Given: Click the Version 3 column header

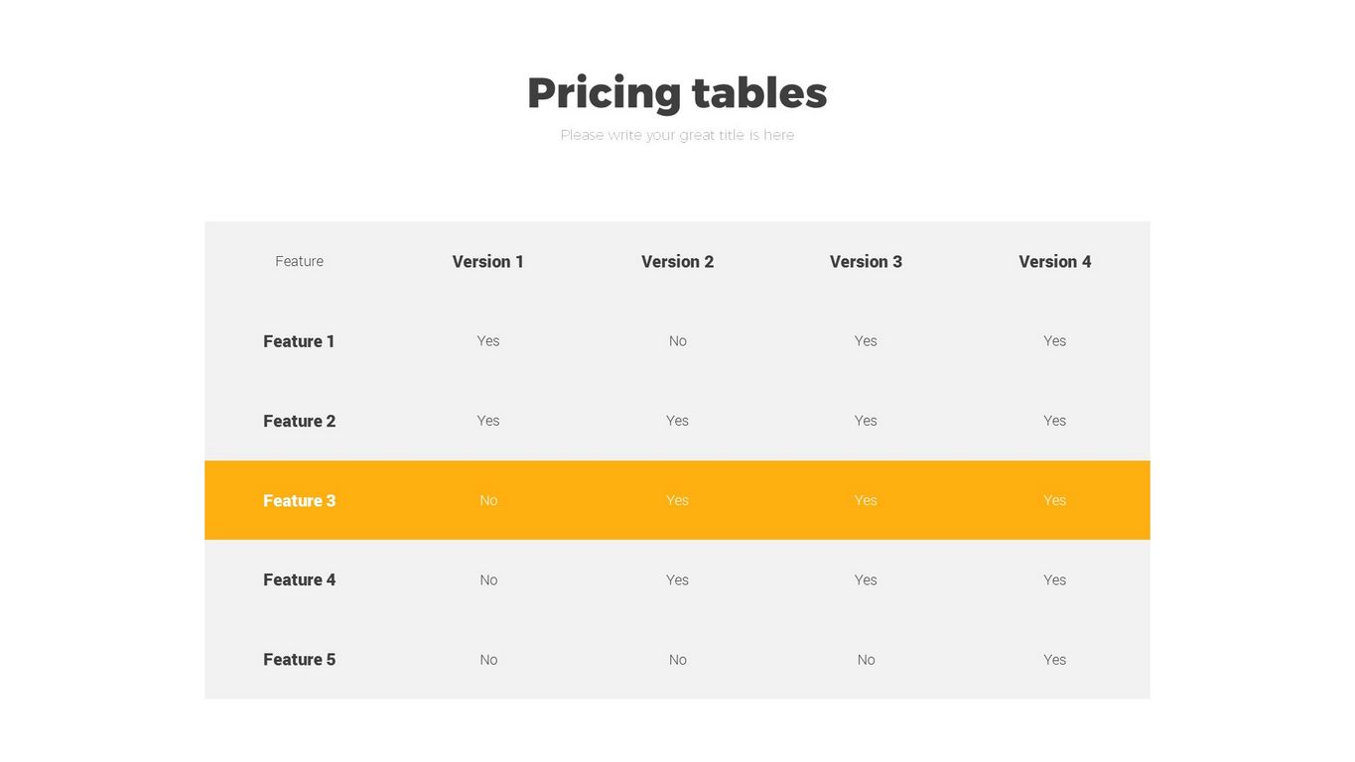Looking at the screenshot, I should coord(866,262).
